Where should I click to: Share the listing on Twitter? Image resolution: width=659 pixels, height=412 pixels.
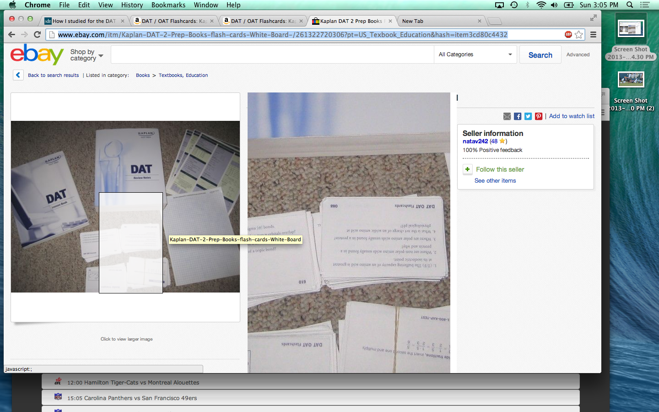pos(528,116)
